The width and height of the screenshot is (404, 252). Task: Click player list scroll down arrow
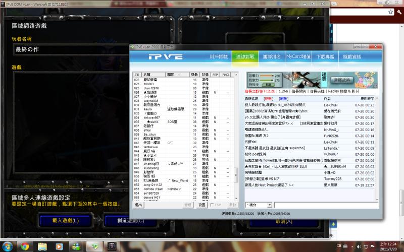tap(236, 198)
